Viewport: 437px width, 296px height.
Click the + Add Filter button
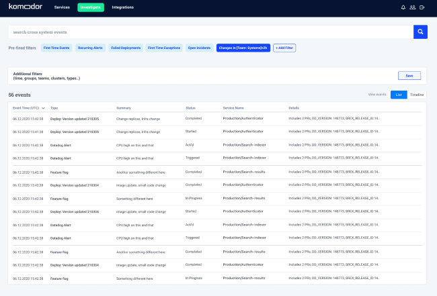click(284, 48)
